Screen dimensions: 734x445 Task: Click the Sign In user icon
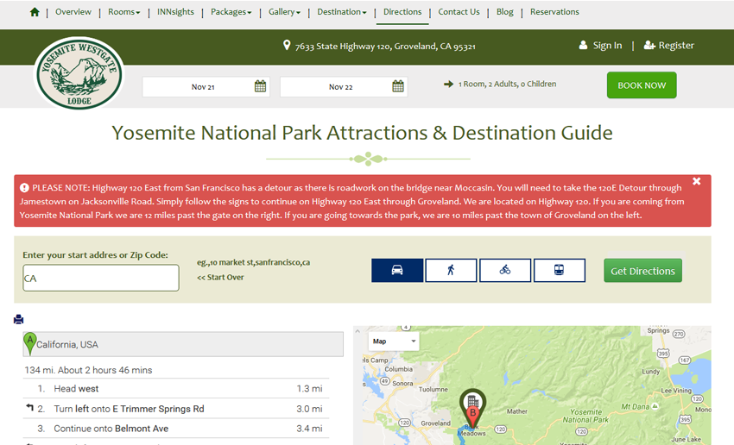coord(583,46)
